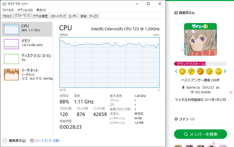Screen dimensions: 234x147
Task: Click the 仮想化 非対応 value
Action: click(139, 114)
